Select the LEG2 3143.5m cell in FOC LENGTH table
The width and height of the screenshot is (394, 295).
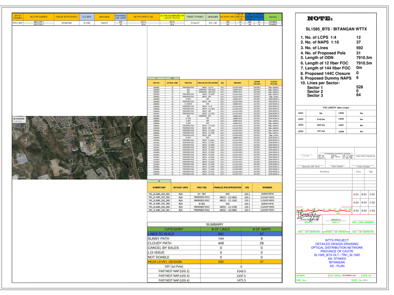coord(321,119)
